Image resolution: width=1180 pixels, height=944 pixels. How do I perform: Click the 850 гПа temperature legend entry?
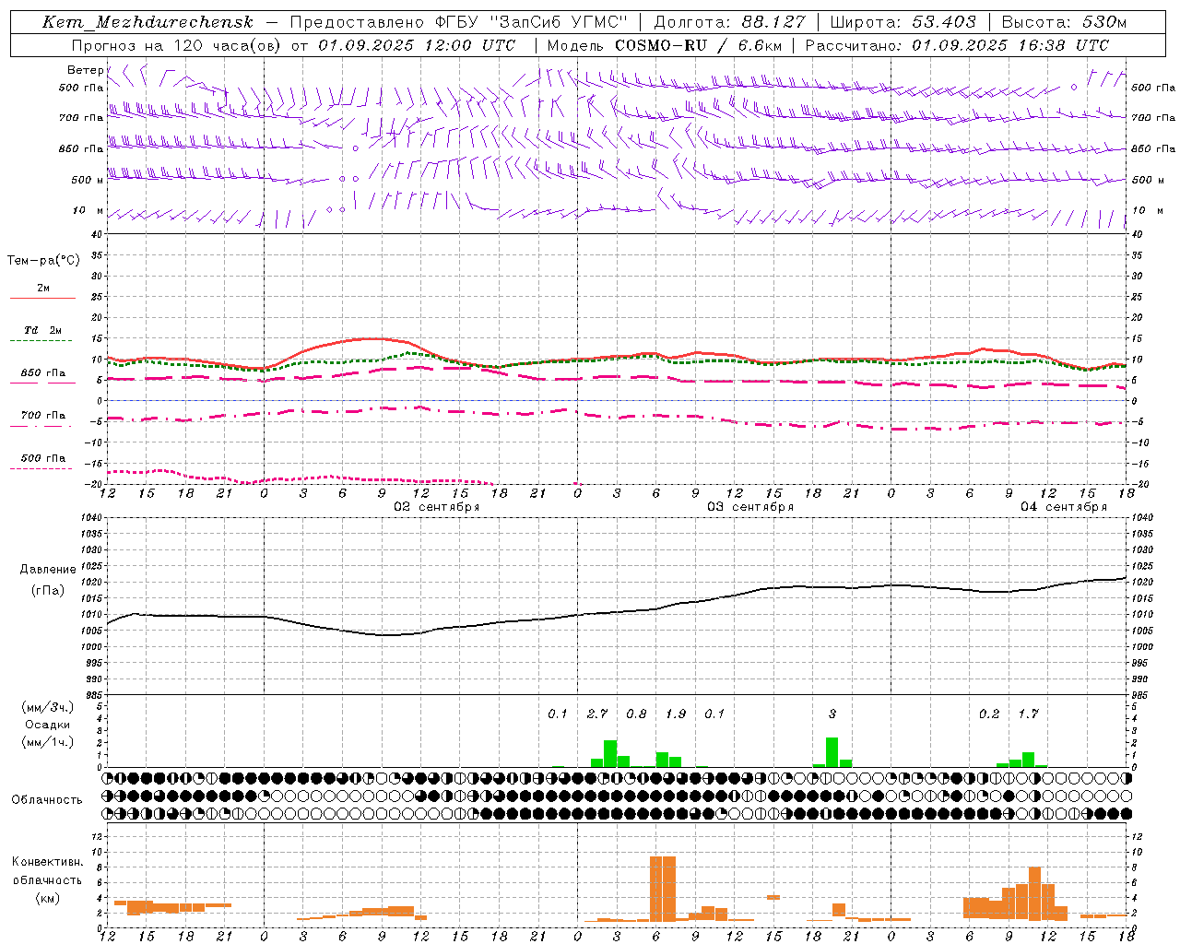[43, 373]
